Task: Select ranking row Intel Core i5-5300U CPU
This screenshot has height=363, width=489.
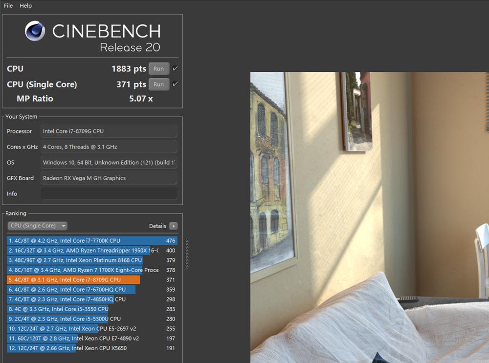Action: pyautogui.click(x=92, y=319)
